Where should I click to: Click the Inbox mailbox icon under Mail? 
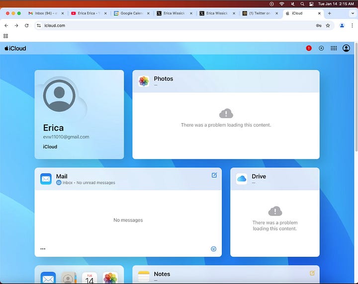59,183
